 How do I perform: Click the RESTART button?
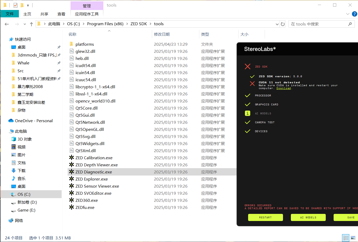coord(265,217)
